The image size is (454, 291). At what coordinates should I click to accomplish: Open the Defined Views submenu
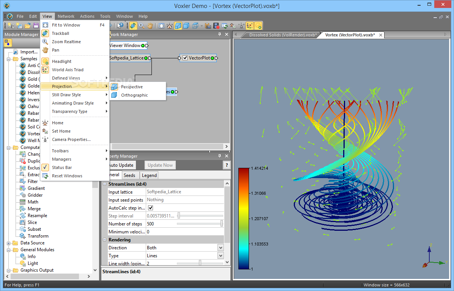[75, 78]
